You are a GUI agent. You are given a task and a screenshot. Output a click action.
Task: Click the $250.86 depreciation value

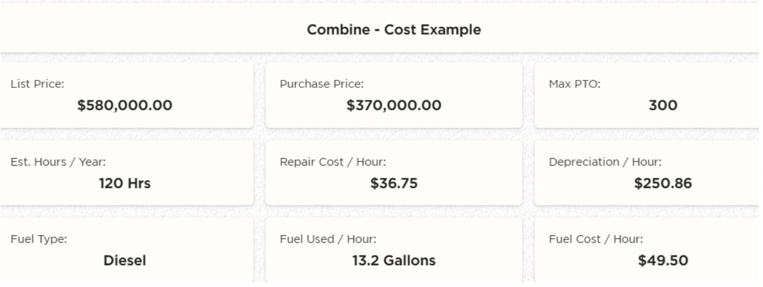(x=663, y=184)
